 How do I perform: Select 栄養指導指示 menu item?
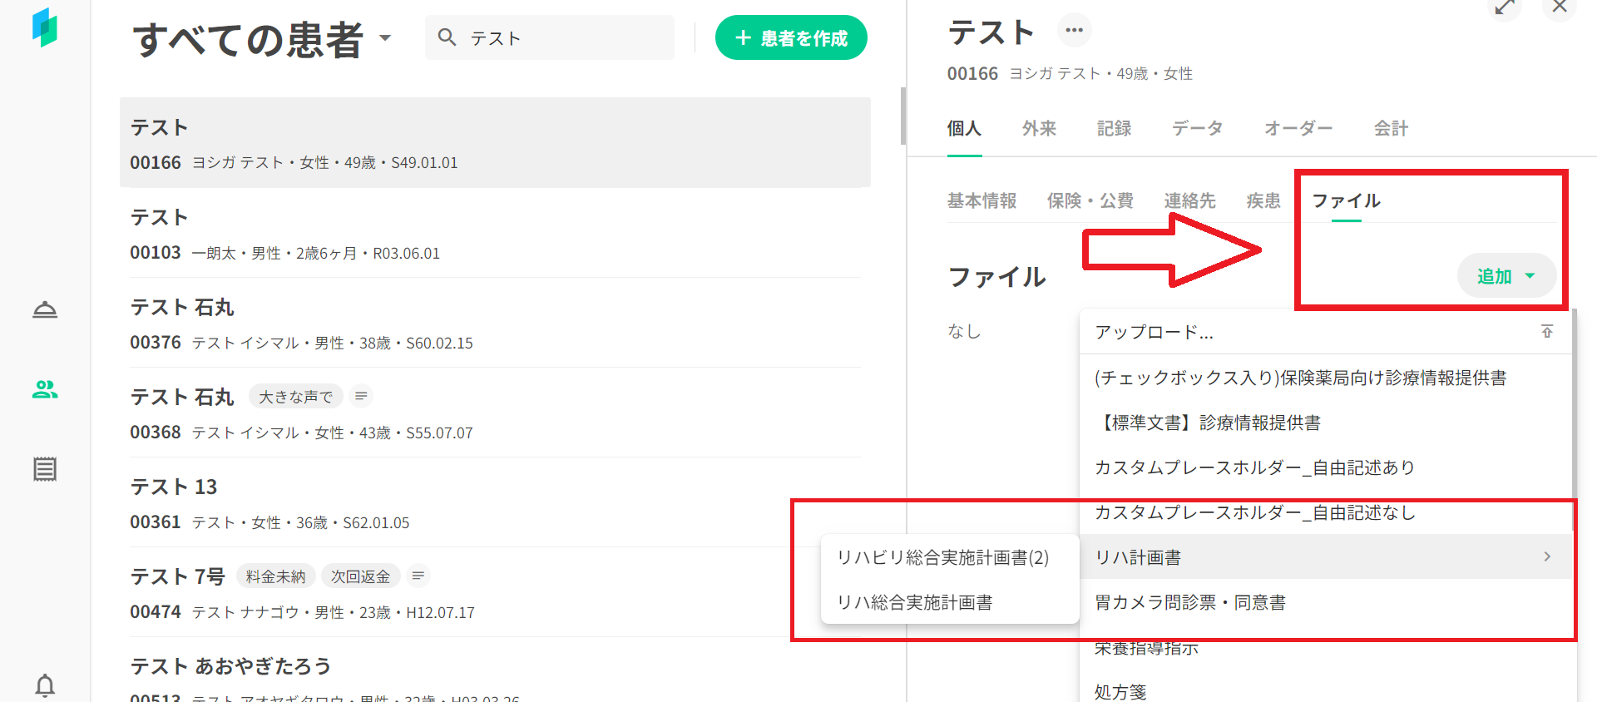pyautogui.click(x=1326, y=647)
